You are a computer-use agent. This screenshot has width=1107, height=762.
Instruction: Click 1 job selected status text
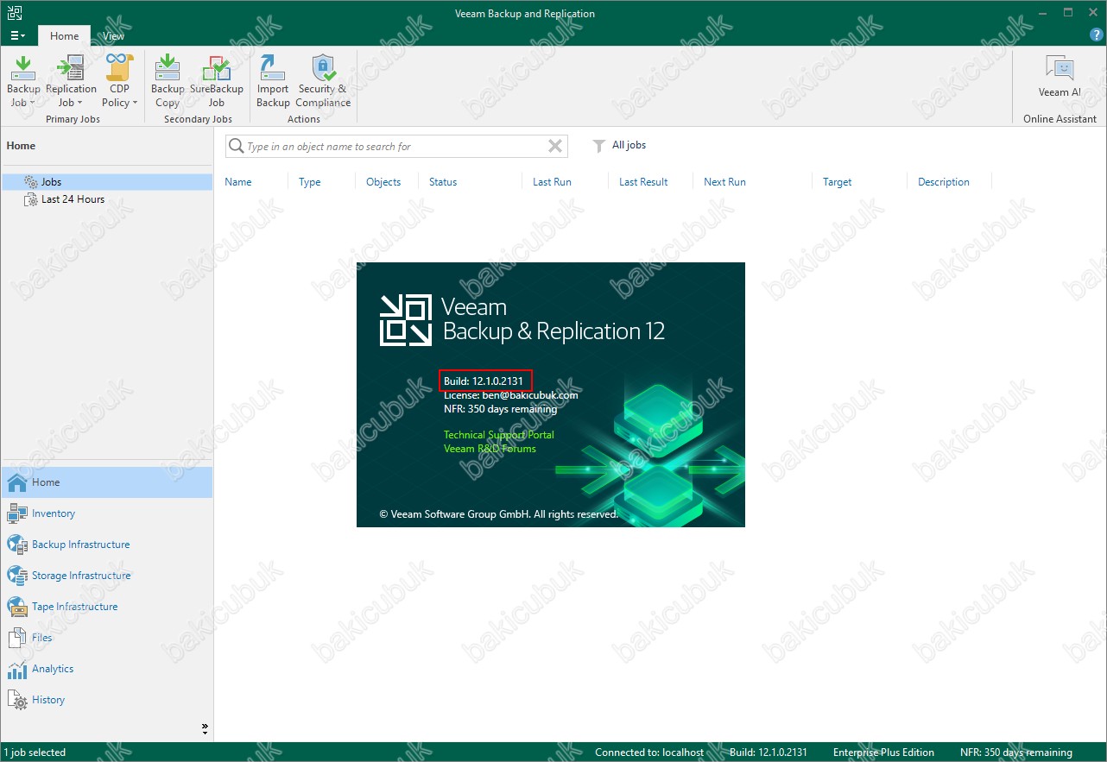coord(35,753)
